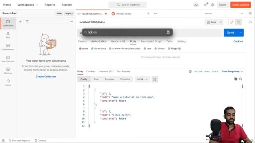255x143 pixels.
Task: Click the filter icon in collections search
Action: [x=27, y=21]
